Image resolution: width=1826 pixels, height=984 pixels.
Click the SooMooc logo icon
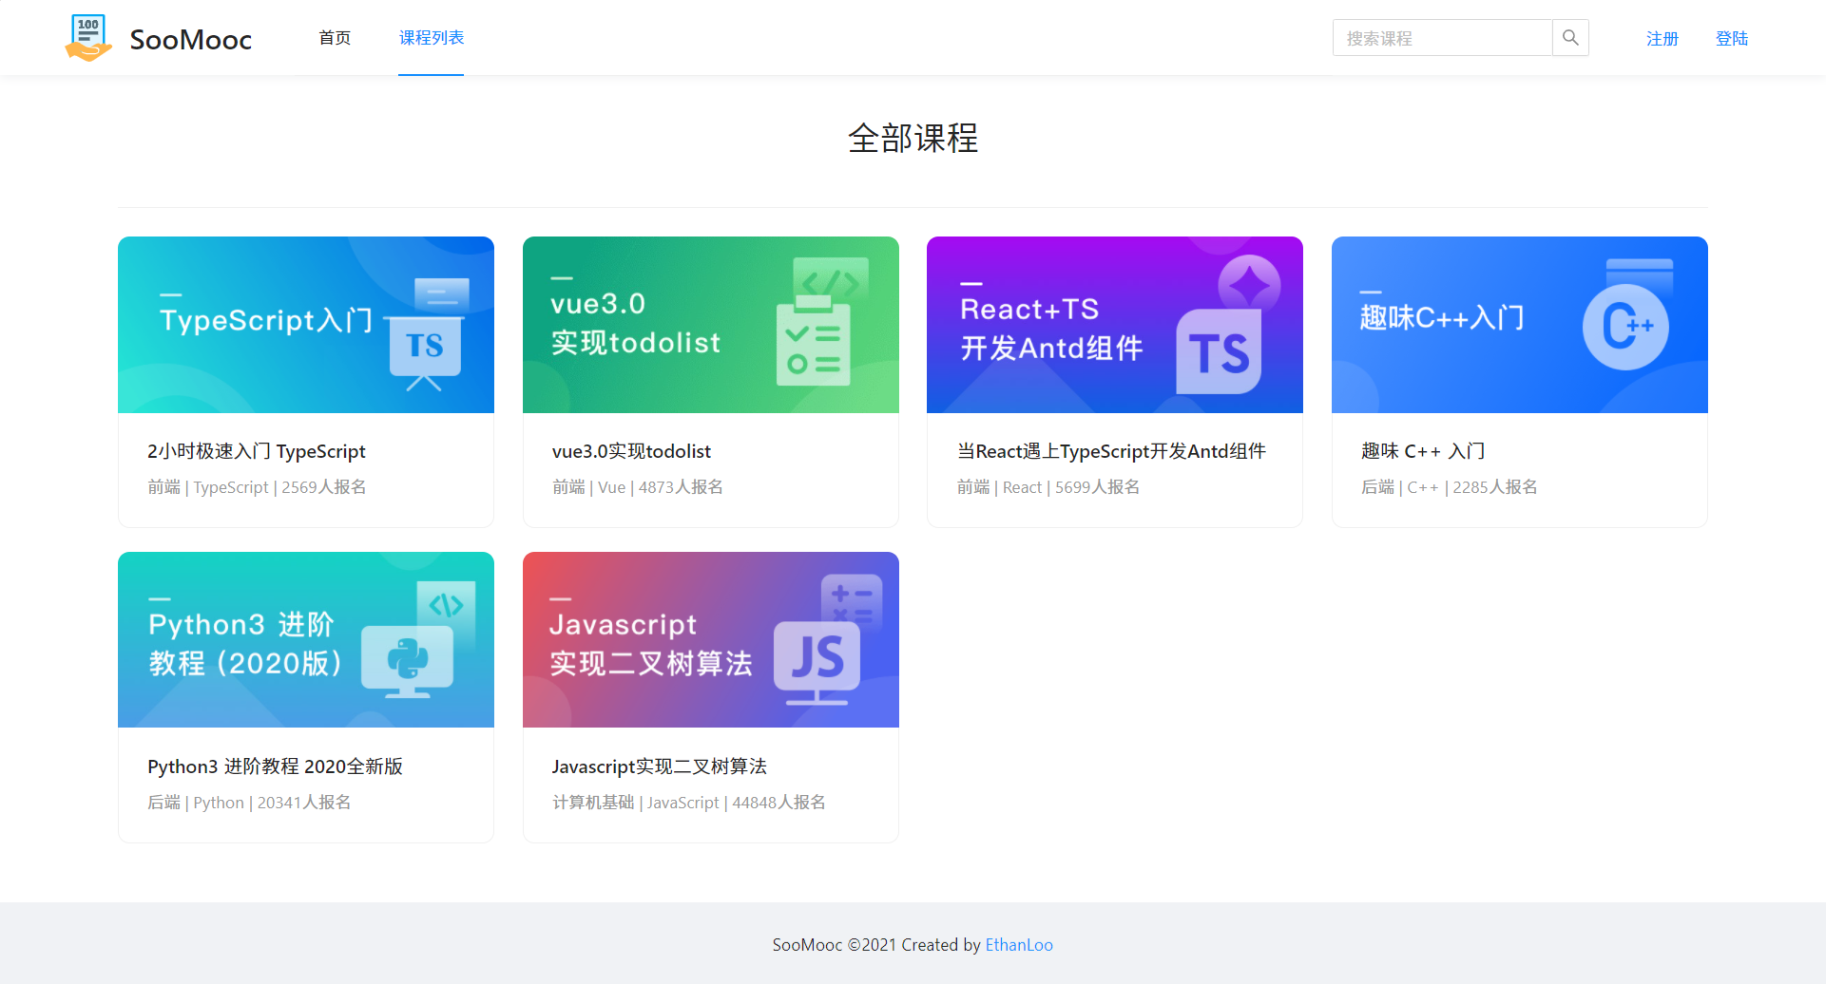tap(88, 38)
